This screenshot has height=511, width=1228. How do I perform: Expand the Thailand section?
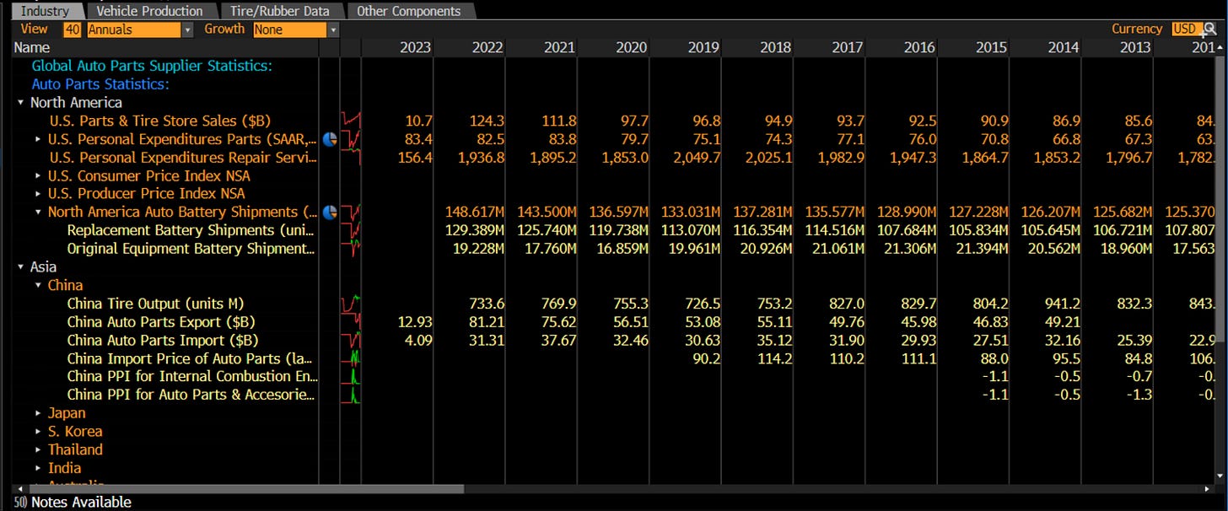[37, 449]
